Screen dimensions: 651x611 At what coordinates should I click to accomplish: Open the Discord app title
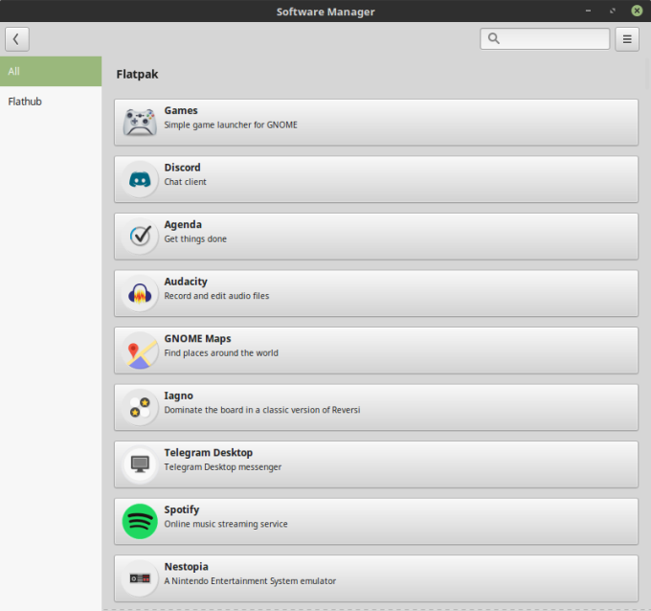[182, 168]
